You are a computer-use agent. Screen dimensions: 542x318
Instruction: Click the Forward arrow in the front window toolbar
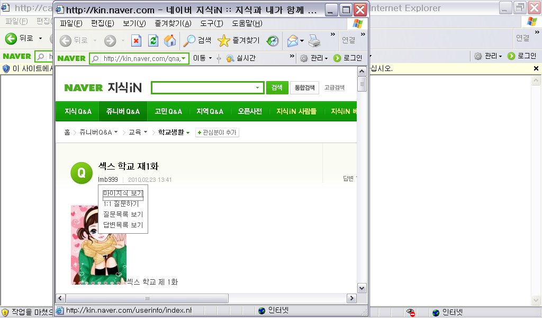click(110, 41)
